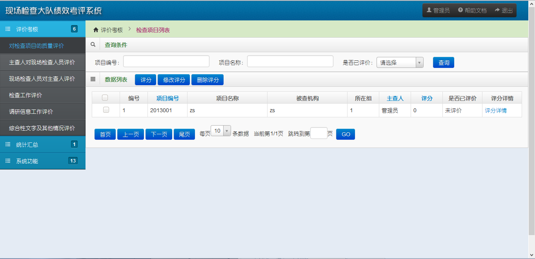Click the search magnifier icon beside 查询条件

tap(93, 45)
